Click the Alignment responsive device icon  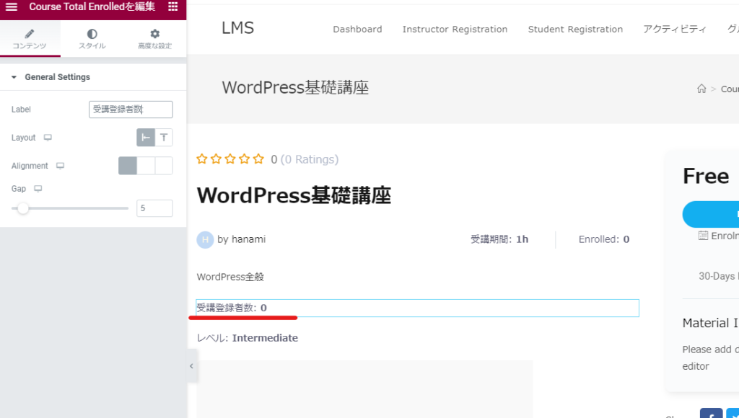tap(61, 166)
